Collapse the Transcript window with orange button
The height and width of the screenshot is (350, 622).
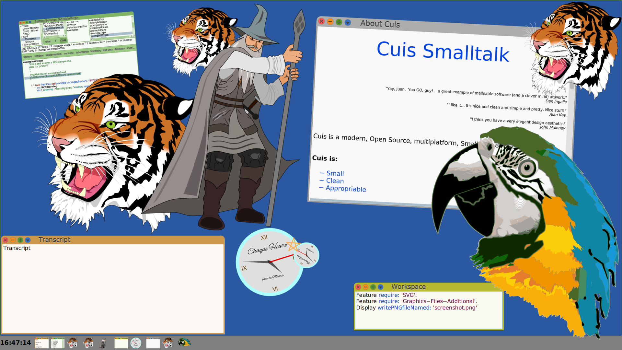click(x=13, y=240)
